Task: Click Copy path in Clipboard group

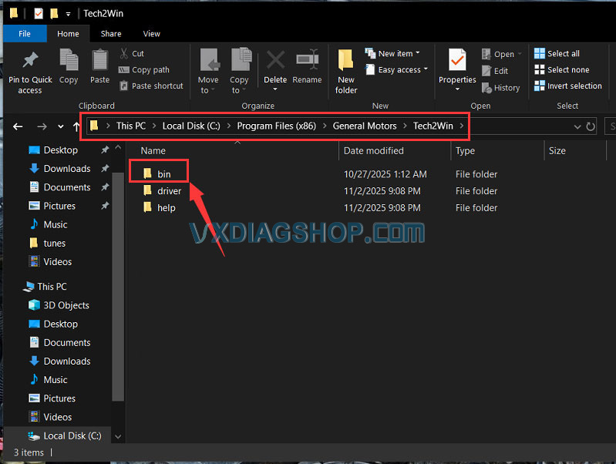Action: (x=144, y=70)
